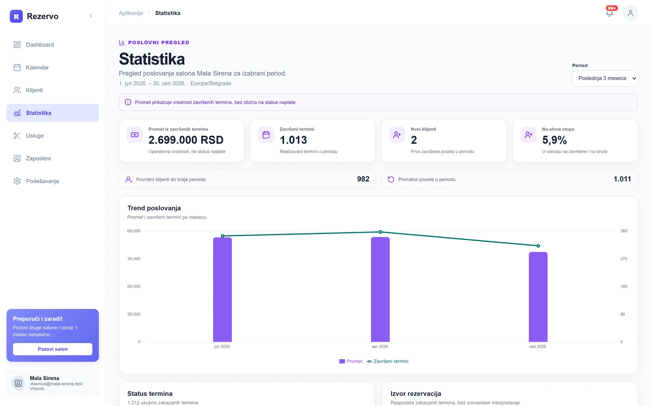Click the Zaposleni badge icon

(17, 158)
